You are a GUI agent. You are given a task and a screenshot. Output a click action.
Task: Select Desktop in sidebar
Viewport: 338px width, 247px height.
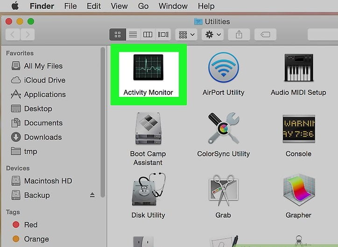[x=31, y=109]
